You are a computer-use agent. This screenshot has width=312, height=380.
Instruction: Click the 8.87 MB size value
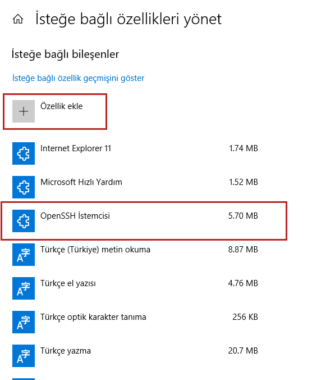[243, 250]
